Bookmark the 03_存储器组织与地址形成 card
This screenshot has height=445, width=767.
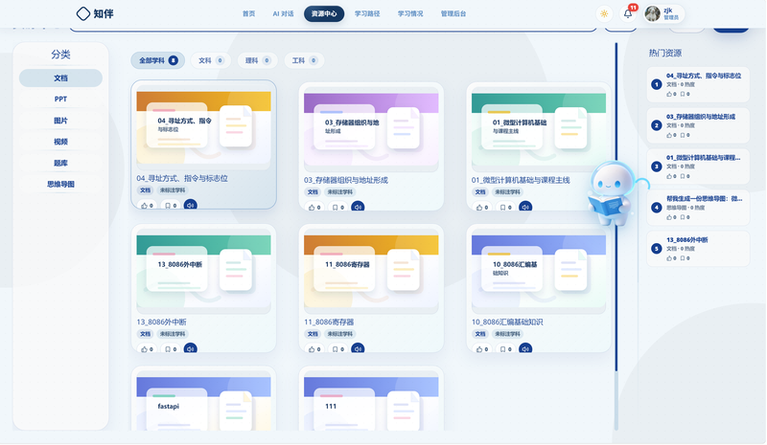pyautogui.click(x=338, y=208)
